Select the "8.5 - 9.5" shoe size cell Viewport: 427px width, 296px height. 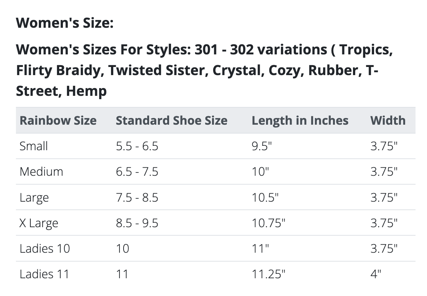tap(137, 223)
